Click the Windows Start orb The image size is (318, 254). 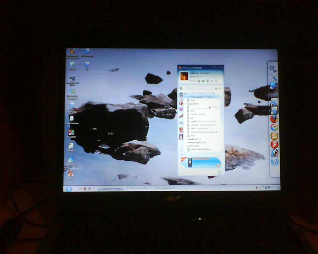tap(69, 189)
